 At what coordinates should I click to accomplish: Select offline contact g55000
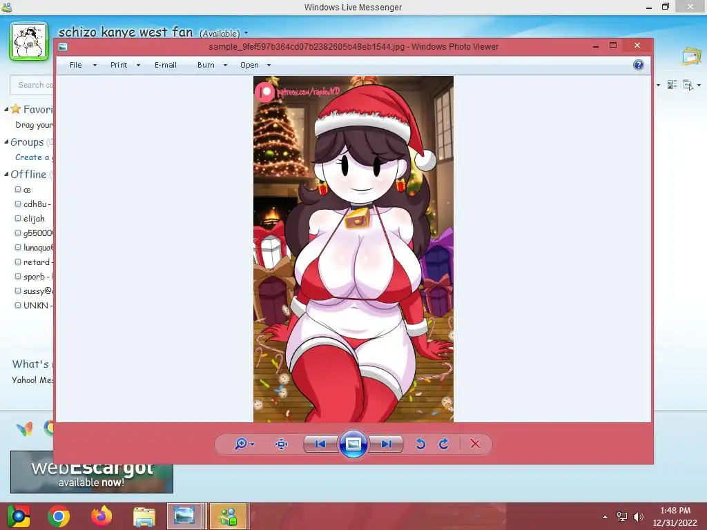click(x=34, y=233)
